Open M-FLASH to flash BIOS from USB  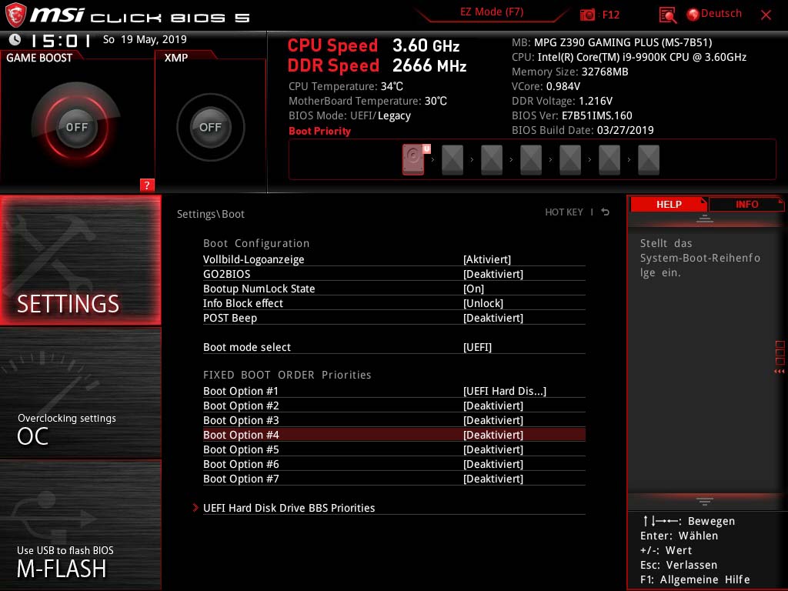coord(80,525)
